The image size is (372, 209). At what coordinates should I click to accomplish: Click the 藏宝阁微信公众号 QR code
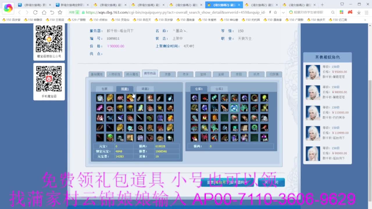click(49, 39)
